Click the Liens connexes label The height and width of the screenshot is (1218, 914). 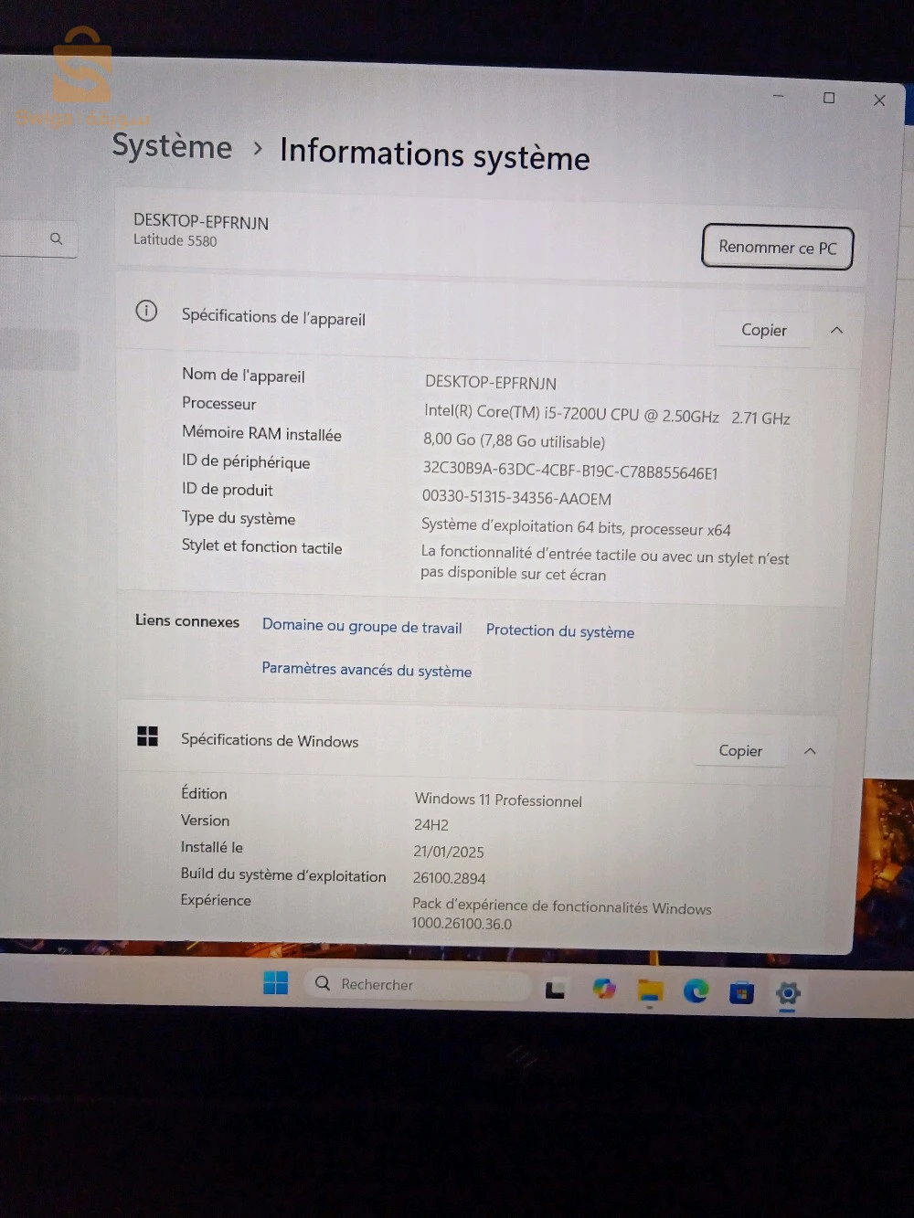pos(187,620)
